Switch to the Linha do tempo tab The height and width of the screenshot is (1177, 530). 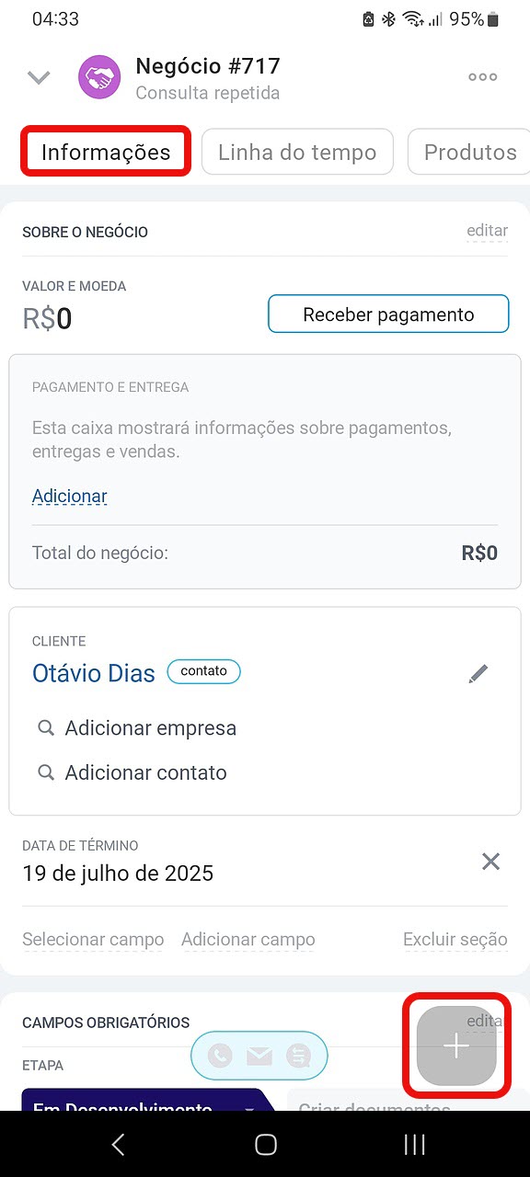coord(297,153)
